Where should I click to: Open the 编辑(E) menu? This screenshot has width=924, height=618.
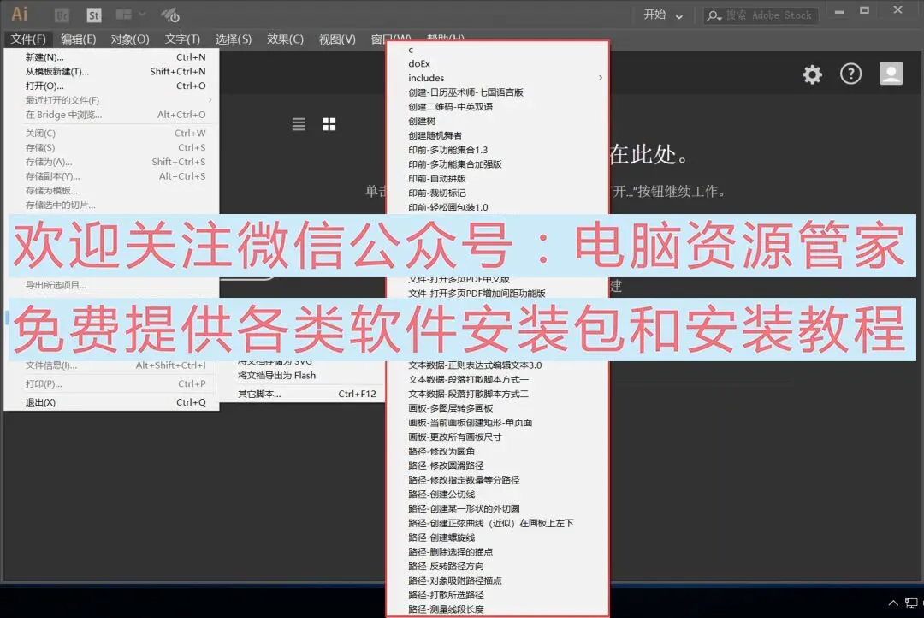tap(79, 39)
